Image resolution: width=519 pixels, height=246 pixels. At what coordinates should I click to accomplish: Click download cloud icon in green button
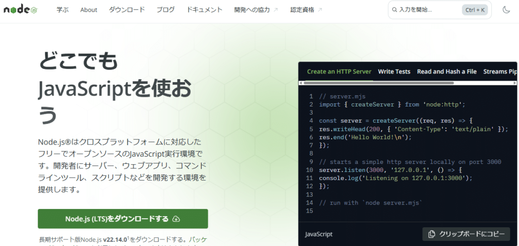click(x=176, y=219)
